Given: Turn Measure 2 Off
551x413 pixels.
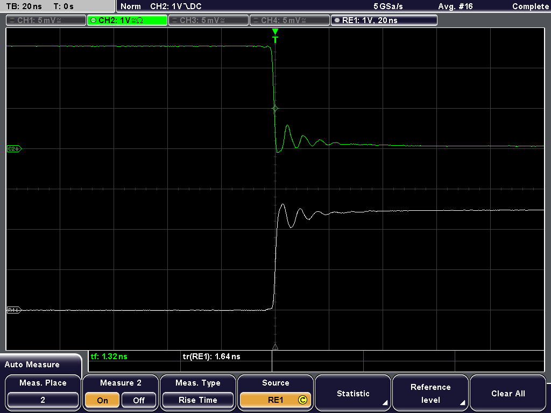Looking at the screenshot, I should [x=139, y=400].
